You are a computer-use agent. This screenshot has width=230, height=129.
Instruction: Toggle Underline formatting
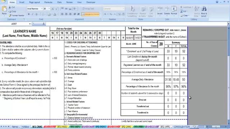click(x=37, y=14)
